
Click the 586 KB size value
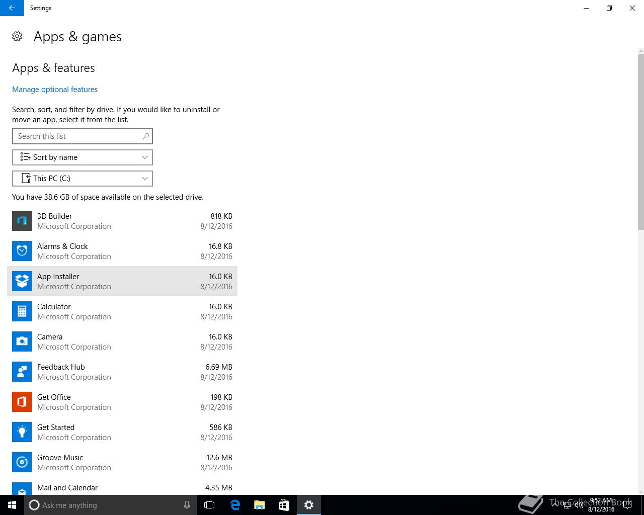point(221,427)
